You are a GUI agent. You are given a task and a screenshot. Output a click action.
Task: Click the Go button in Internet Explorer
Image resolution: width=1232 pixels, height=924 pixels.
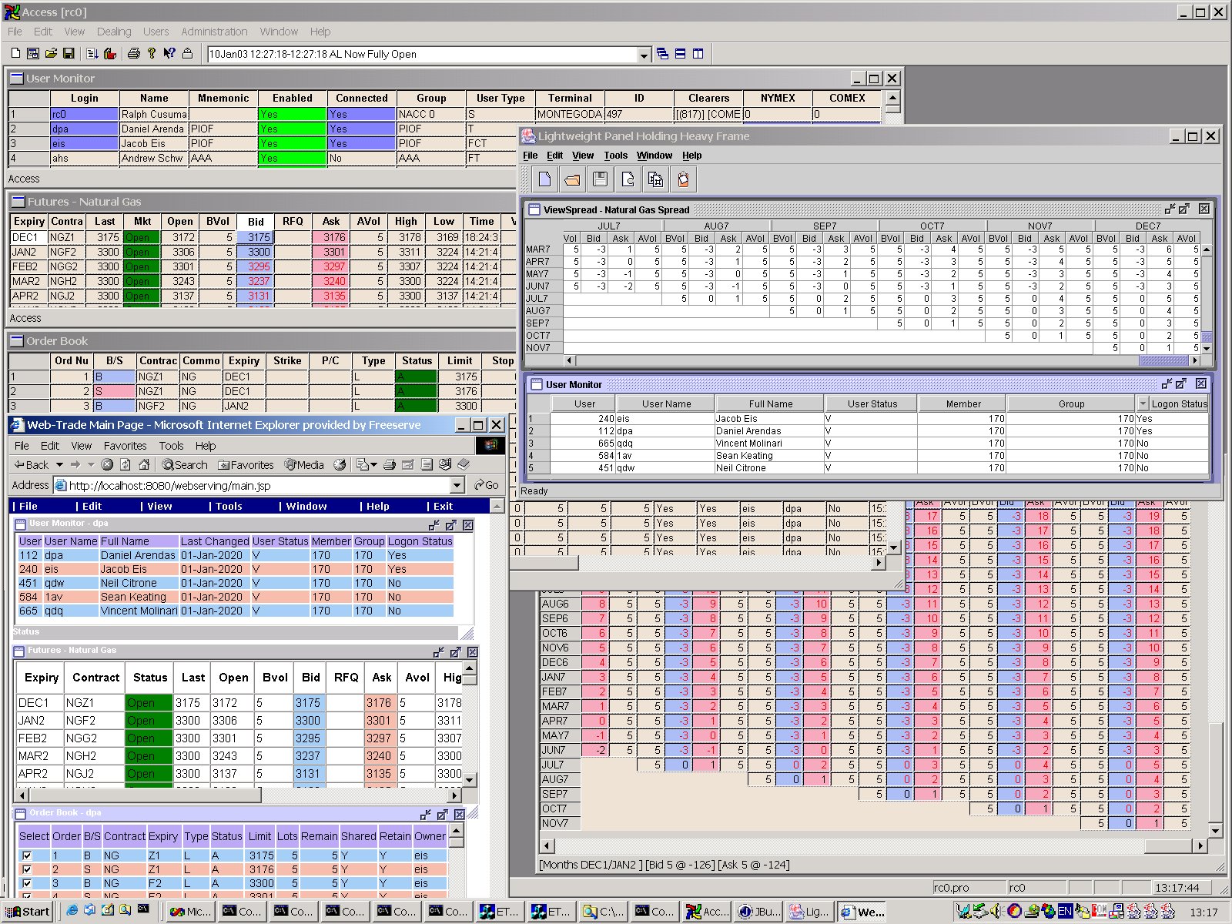pyautogui.click(x=487, y=485)
